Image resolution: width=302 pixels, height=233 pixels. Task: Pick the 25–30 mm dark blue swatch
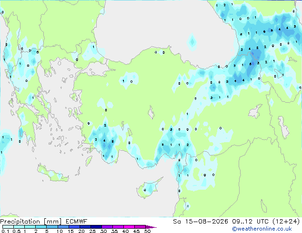click(96, 227)
